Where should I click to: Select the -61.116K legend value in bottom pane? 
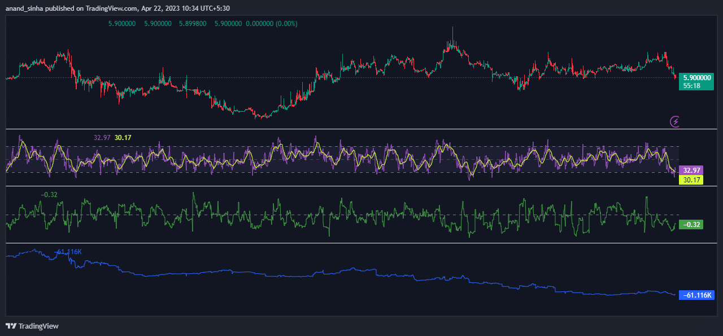[68, 251]
